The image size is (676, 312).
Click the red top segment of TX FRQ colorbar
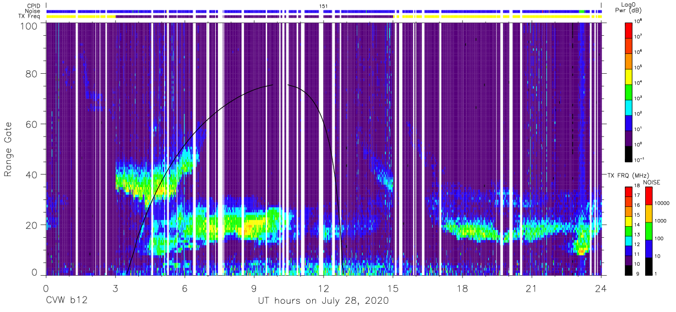point(628,191)
